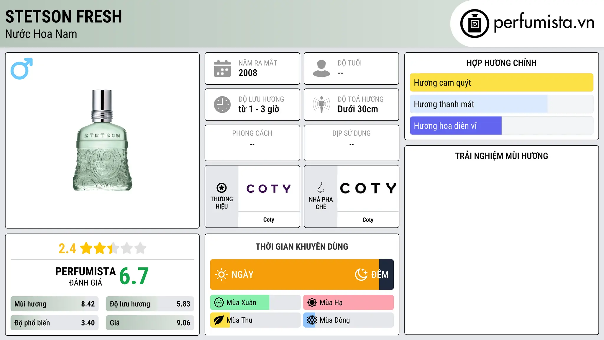
Task: Click the STETSON FRESH title
Action: 64,17
